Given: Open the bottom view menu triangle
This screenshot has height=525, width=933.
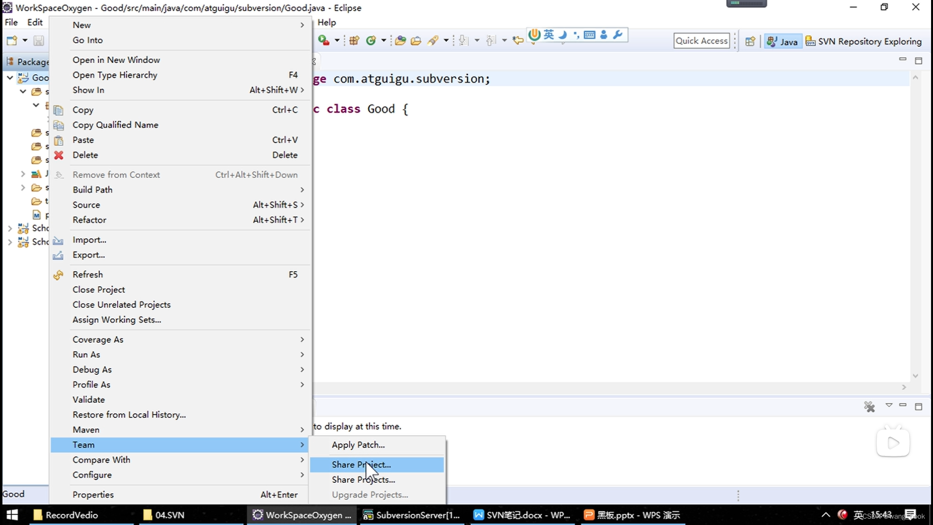Looking at the screenshot, I should (889, 405).
